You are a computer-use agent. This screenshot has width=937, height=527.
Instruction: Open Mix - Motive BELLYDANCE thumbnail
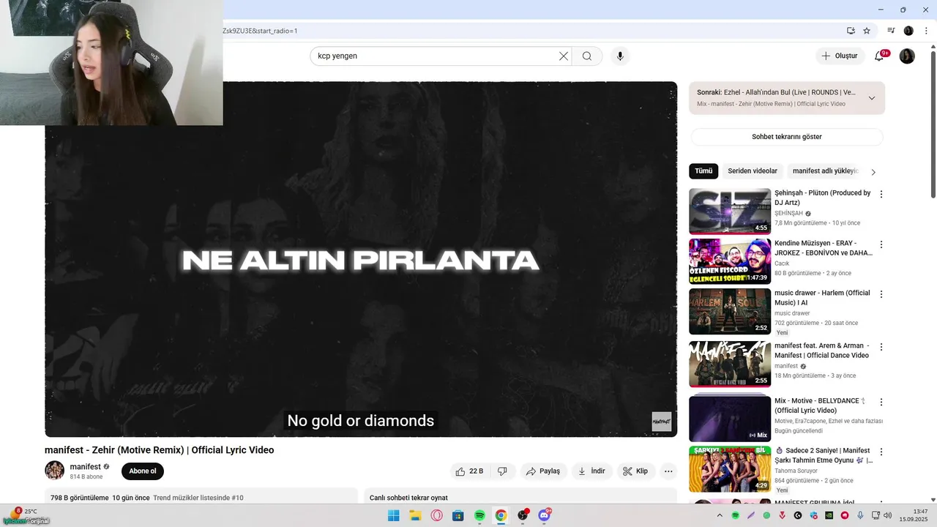pyautogui.click(x=730, y=419)
